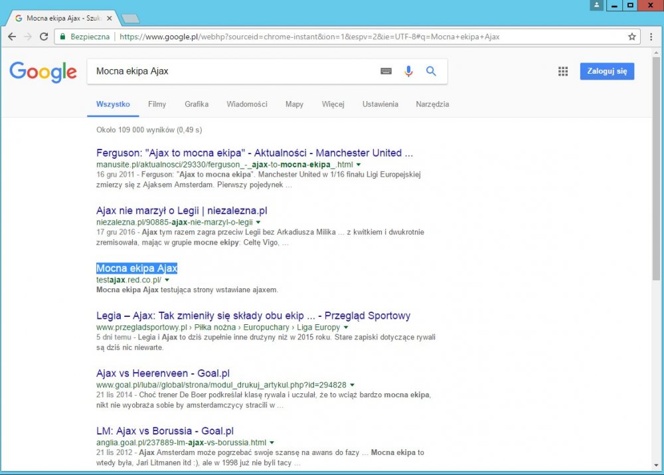Click the anglia.goal.pl green URL text

point(181,442)
